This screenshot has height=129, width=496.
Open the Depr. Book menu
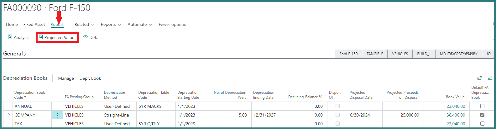click(90, 78)
